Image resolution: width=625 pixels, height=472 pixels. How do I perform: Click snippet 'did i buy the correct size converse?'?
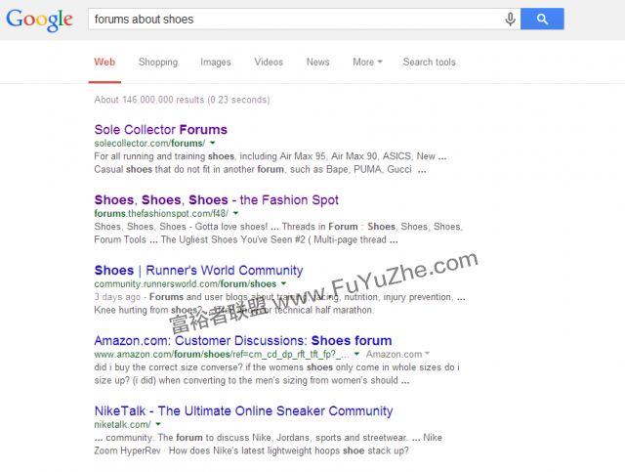point(168,367)
